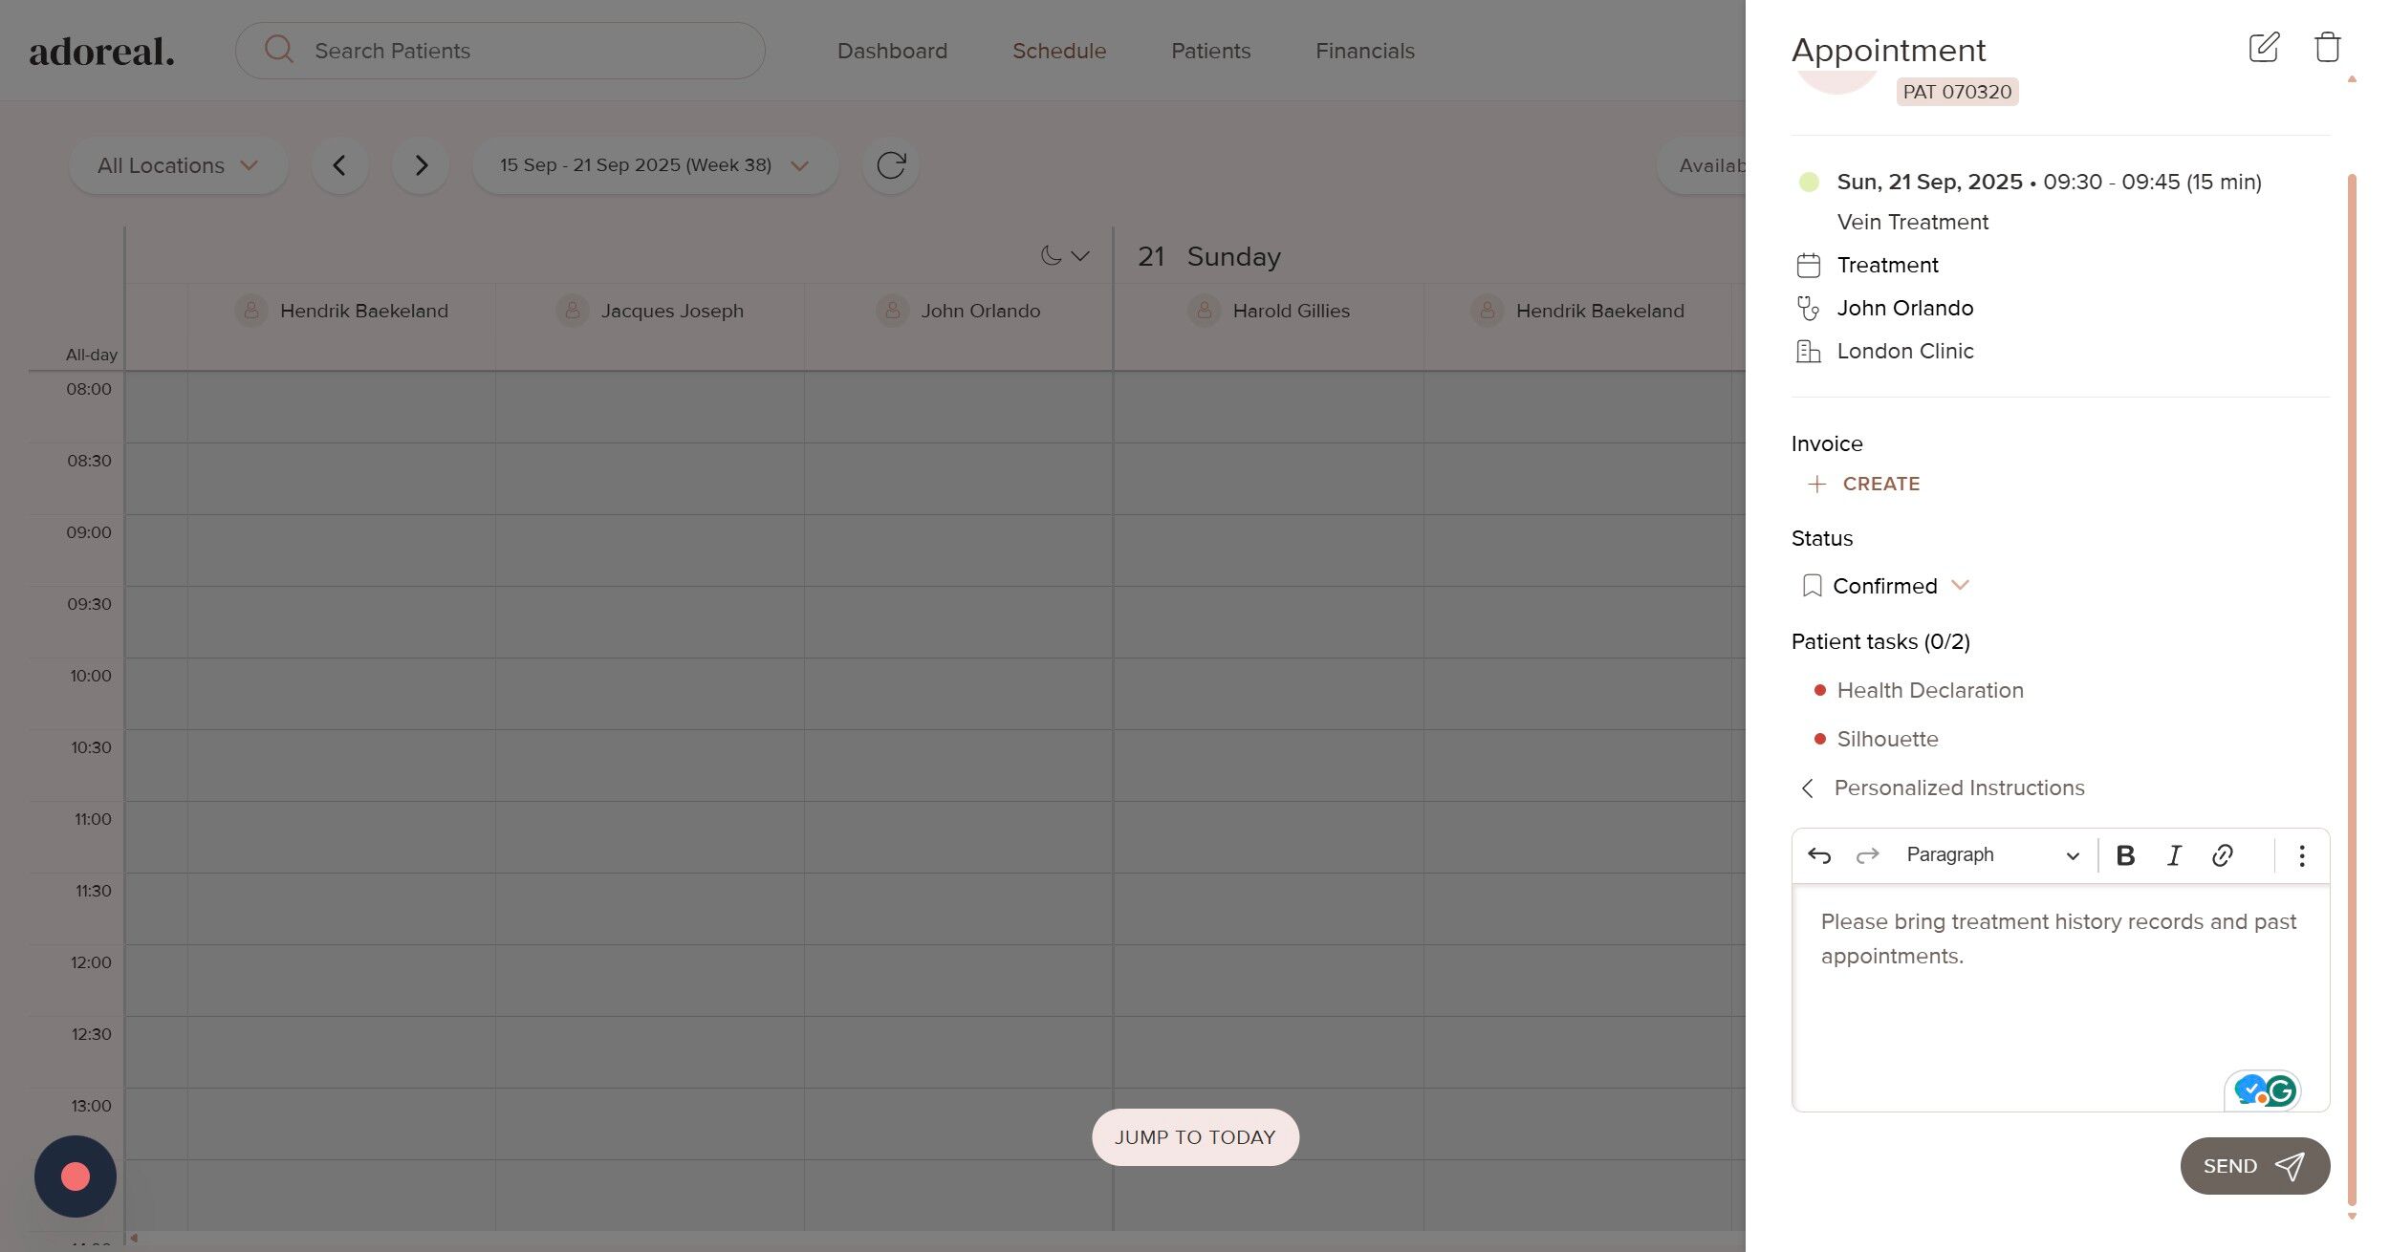
Task: Apply italic formatting in the editor
Action: 2174,855
